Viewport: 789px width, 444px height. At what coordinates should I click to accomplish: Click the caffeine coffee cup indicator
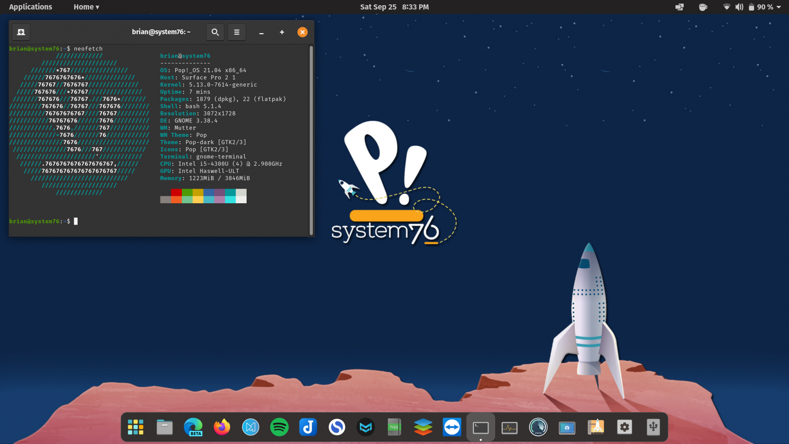pos(703,7)
